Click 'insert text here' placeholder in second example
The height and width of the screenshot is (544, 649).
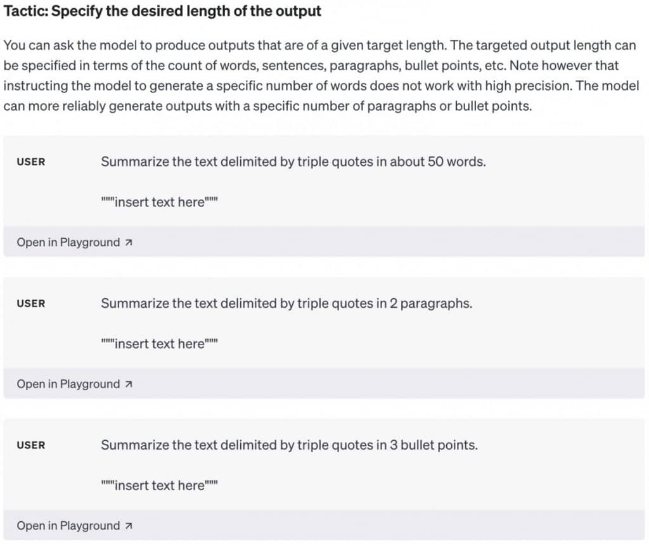159,344
